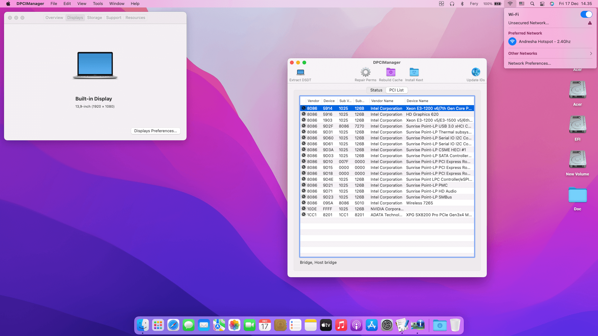Select the Sunrise Point-LP SMBus row
Image resolution: width=598 pixels, height=336 pixels.
387,197
